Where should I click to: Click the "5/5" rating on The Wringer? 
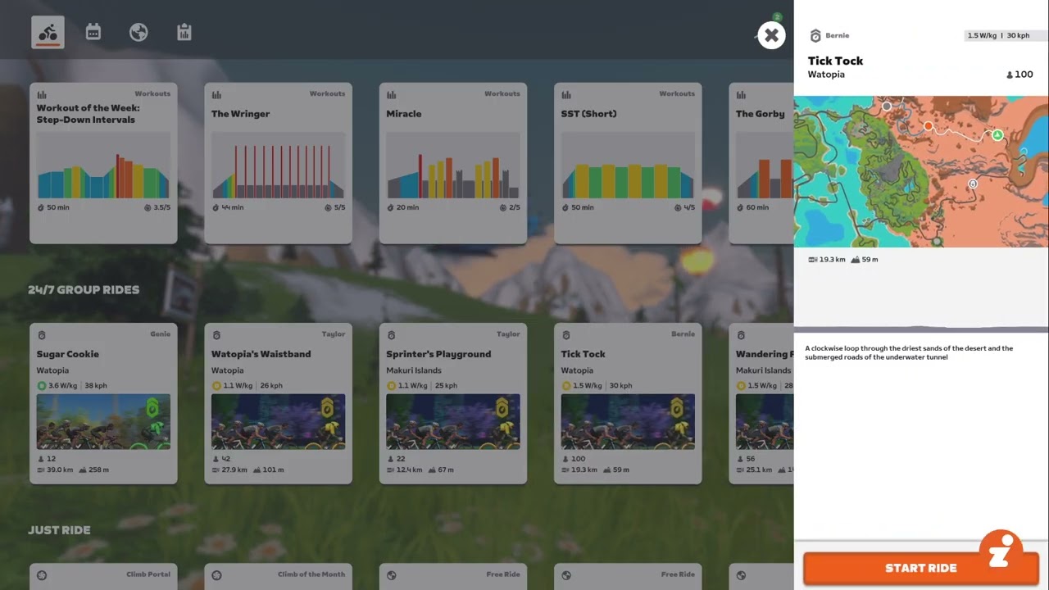click(339, 208)
